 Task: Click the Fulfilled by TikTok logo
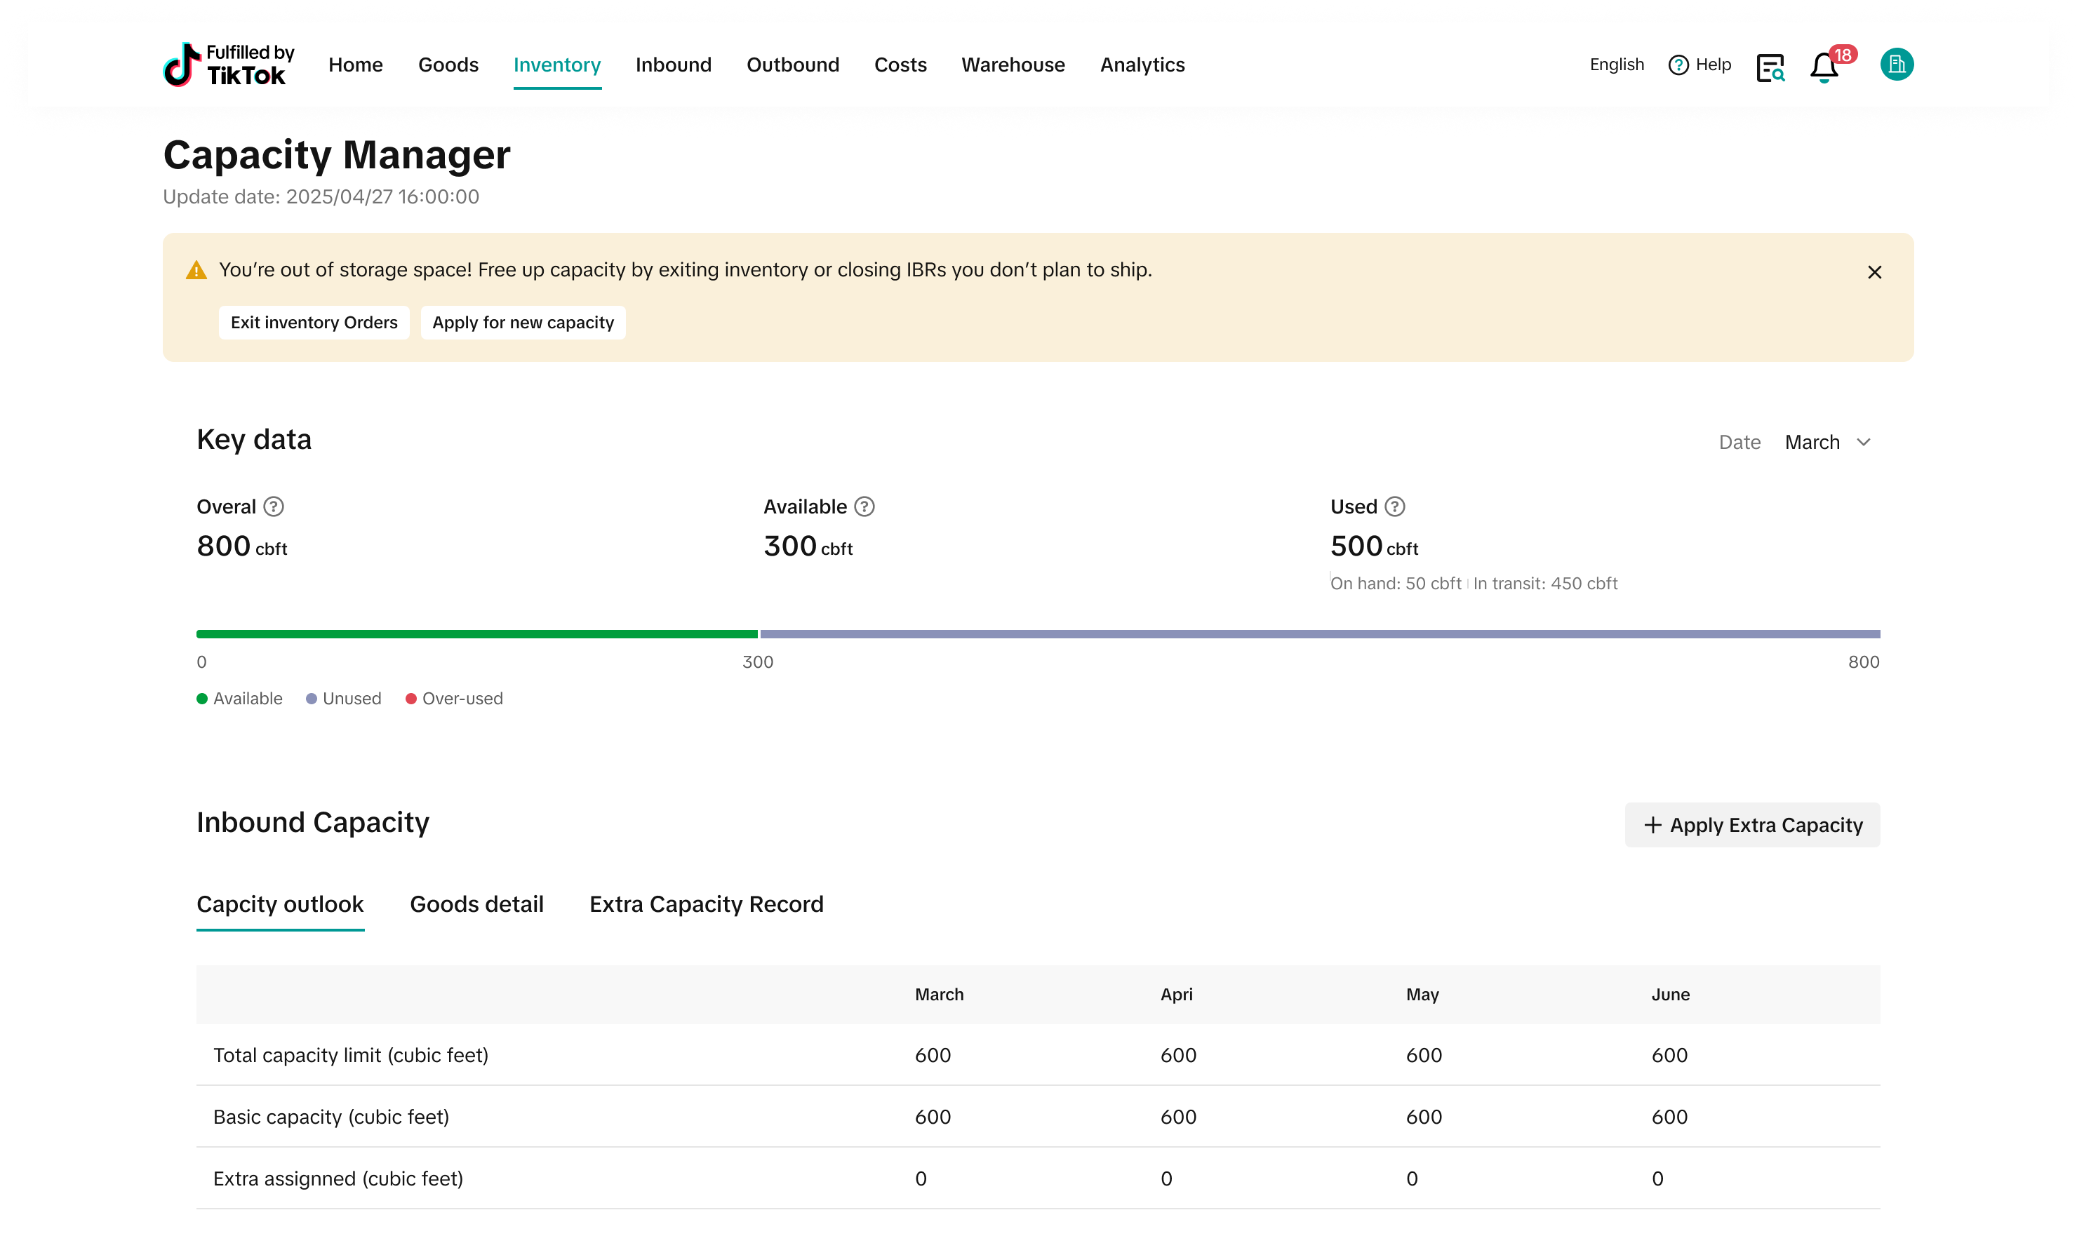tap(228, 65)
